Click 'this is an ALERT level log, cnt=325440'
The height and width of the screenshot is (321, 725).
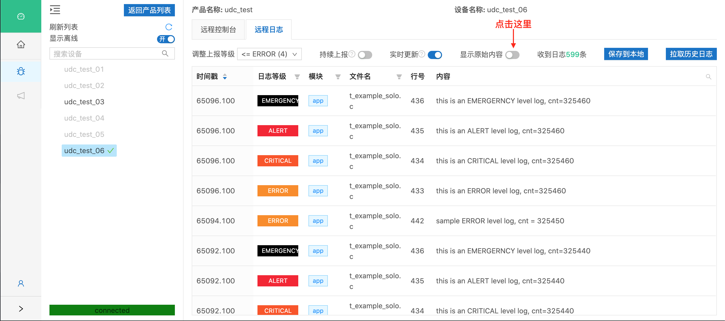pos(500,281)
